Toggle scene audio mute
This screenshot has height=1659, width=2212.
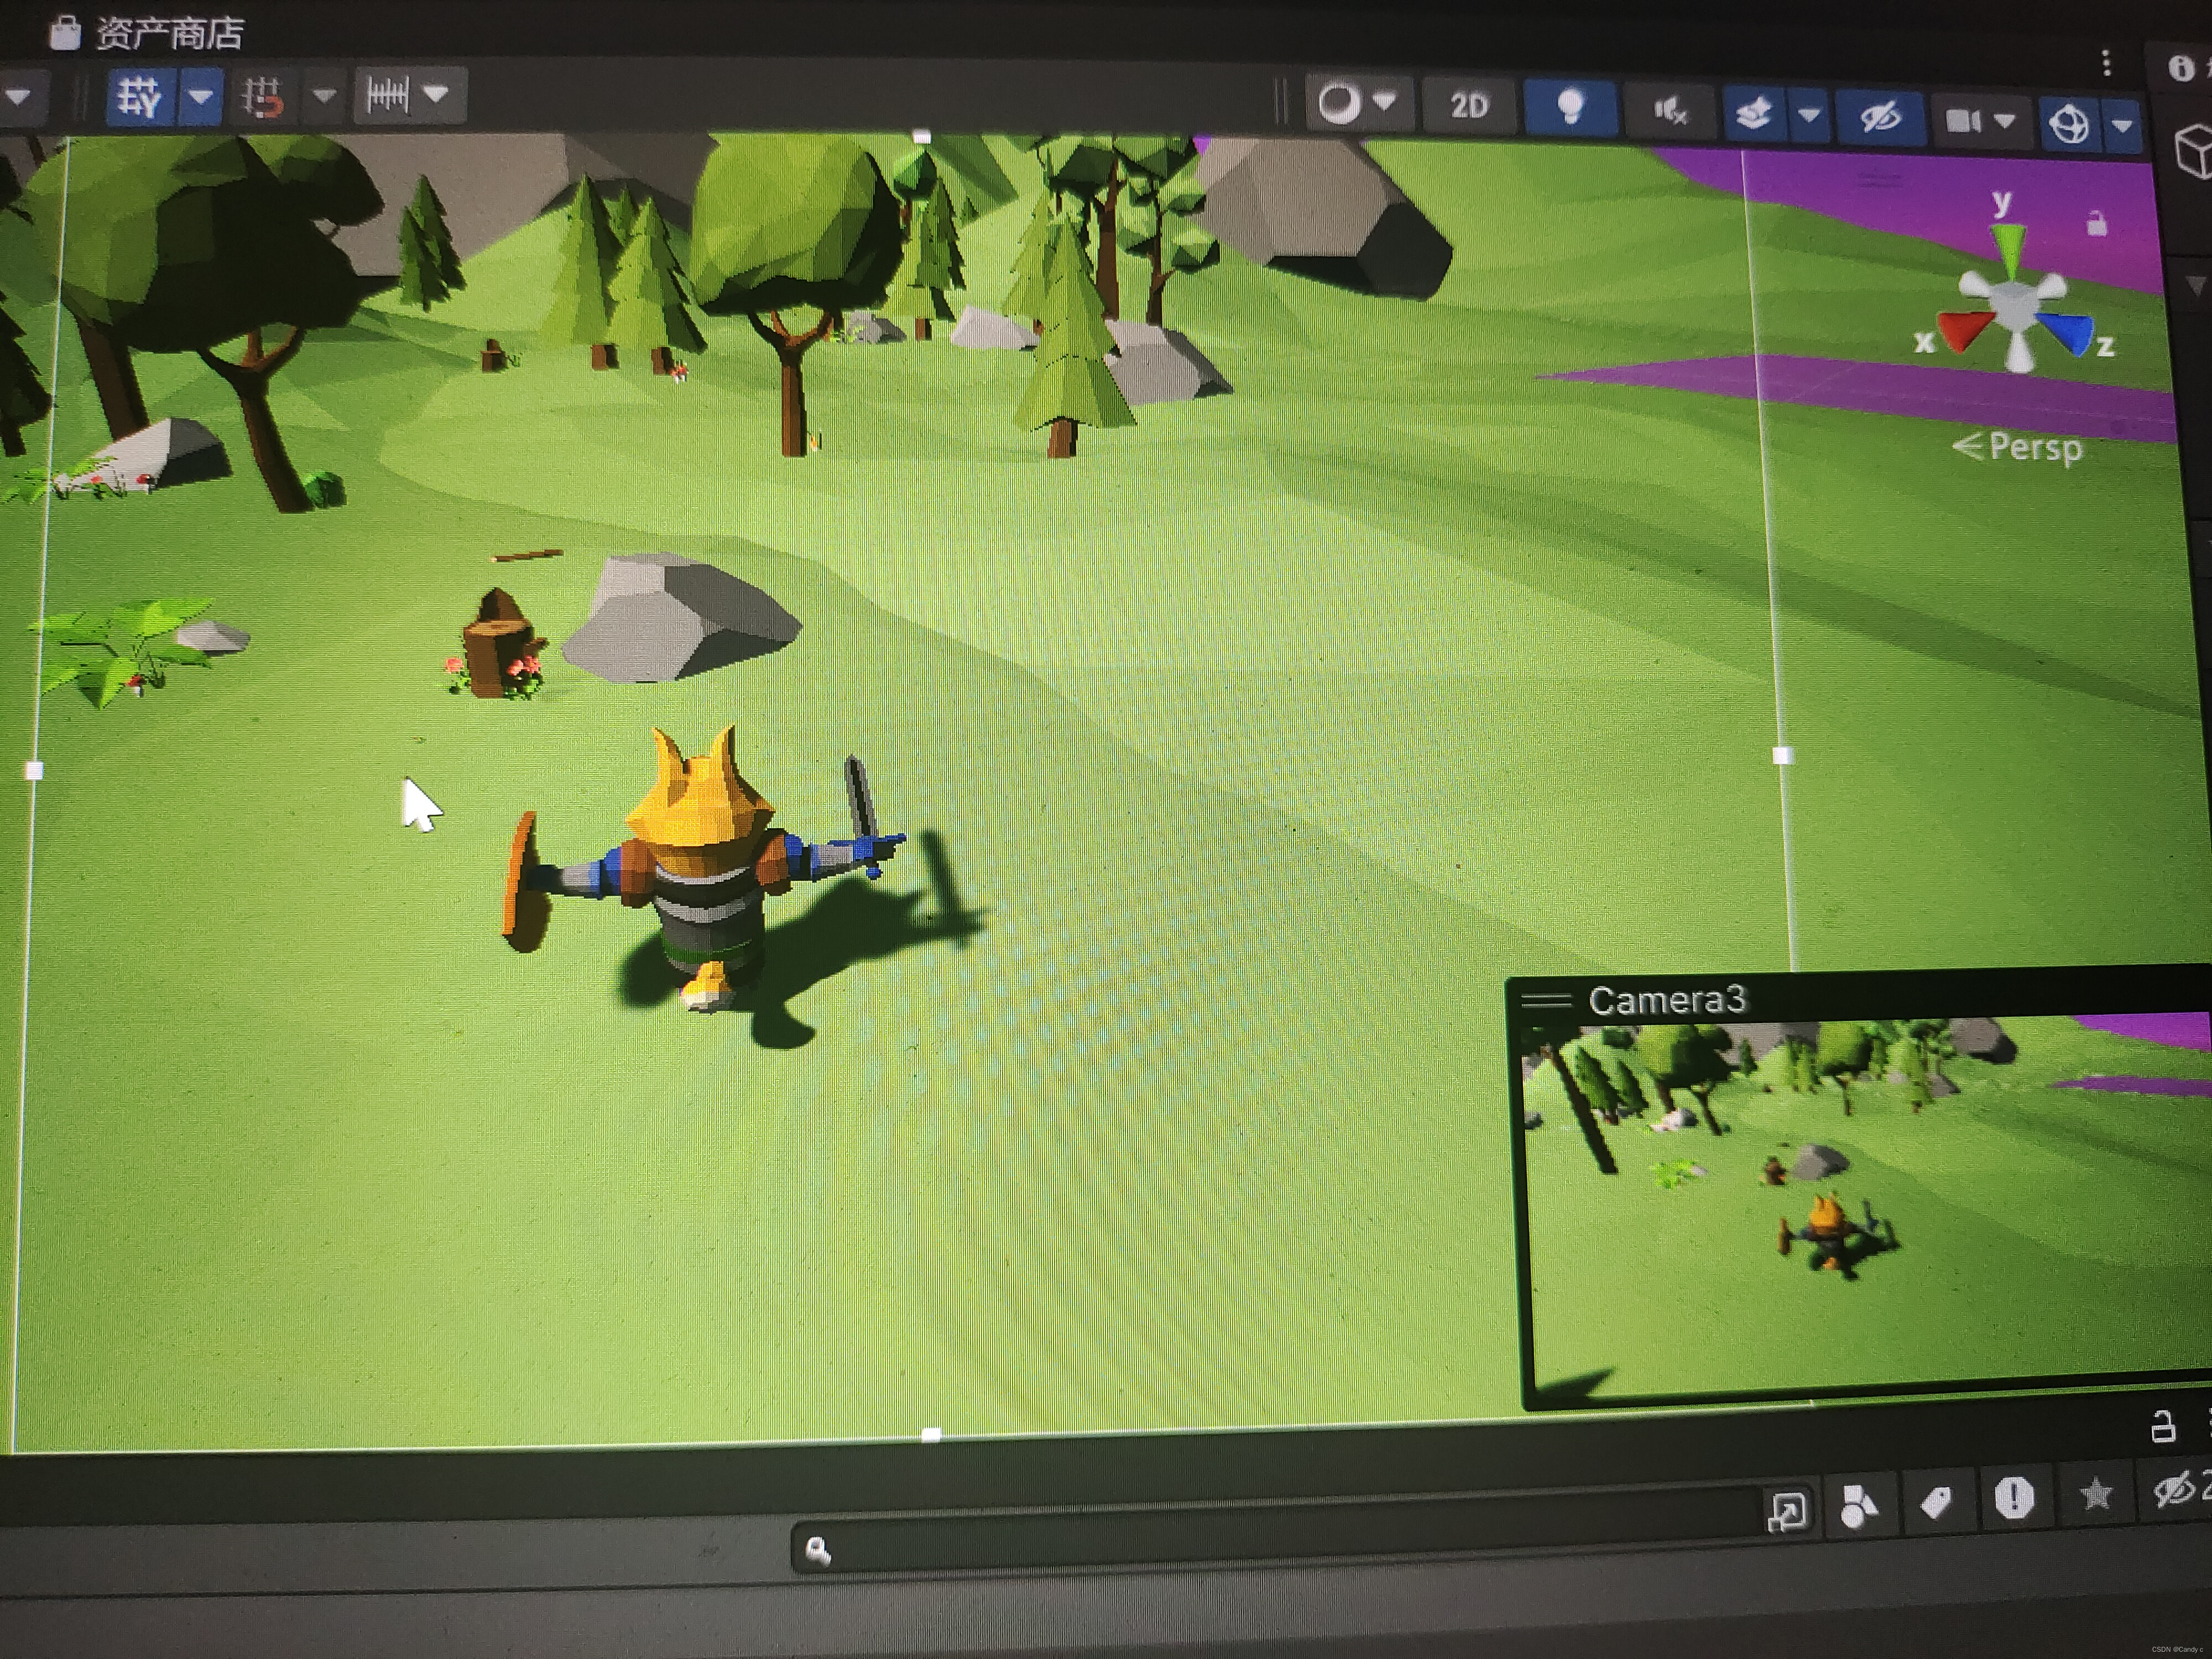(1669, 111)
